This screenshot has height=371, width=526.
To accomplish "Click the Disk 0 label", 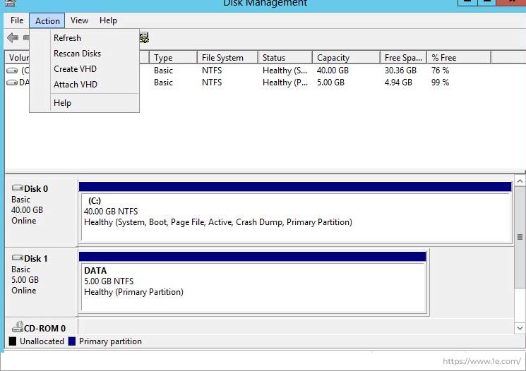I will [x=36, y=189].
